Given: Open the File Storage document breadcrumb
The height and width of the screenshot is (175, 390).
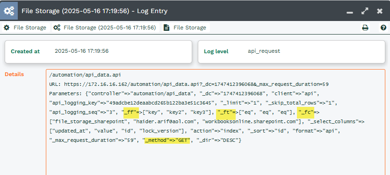Looking at the screenshot, I should click(x=186, y=28).
